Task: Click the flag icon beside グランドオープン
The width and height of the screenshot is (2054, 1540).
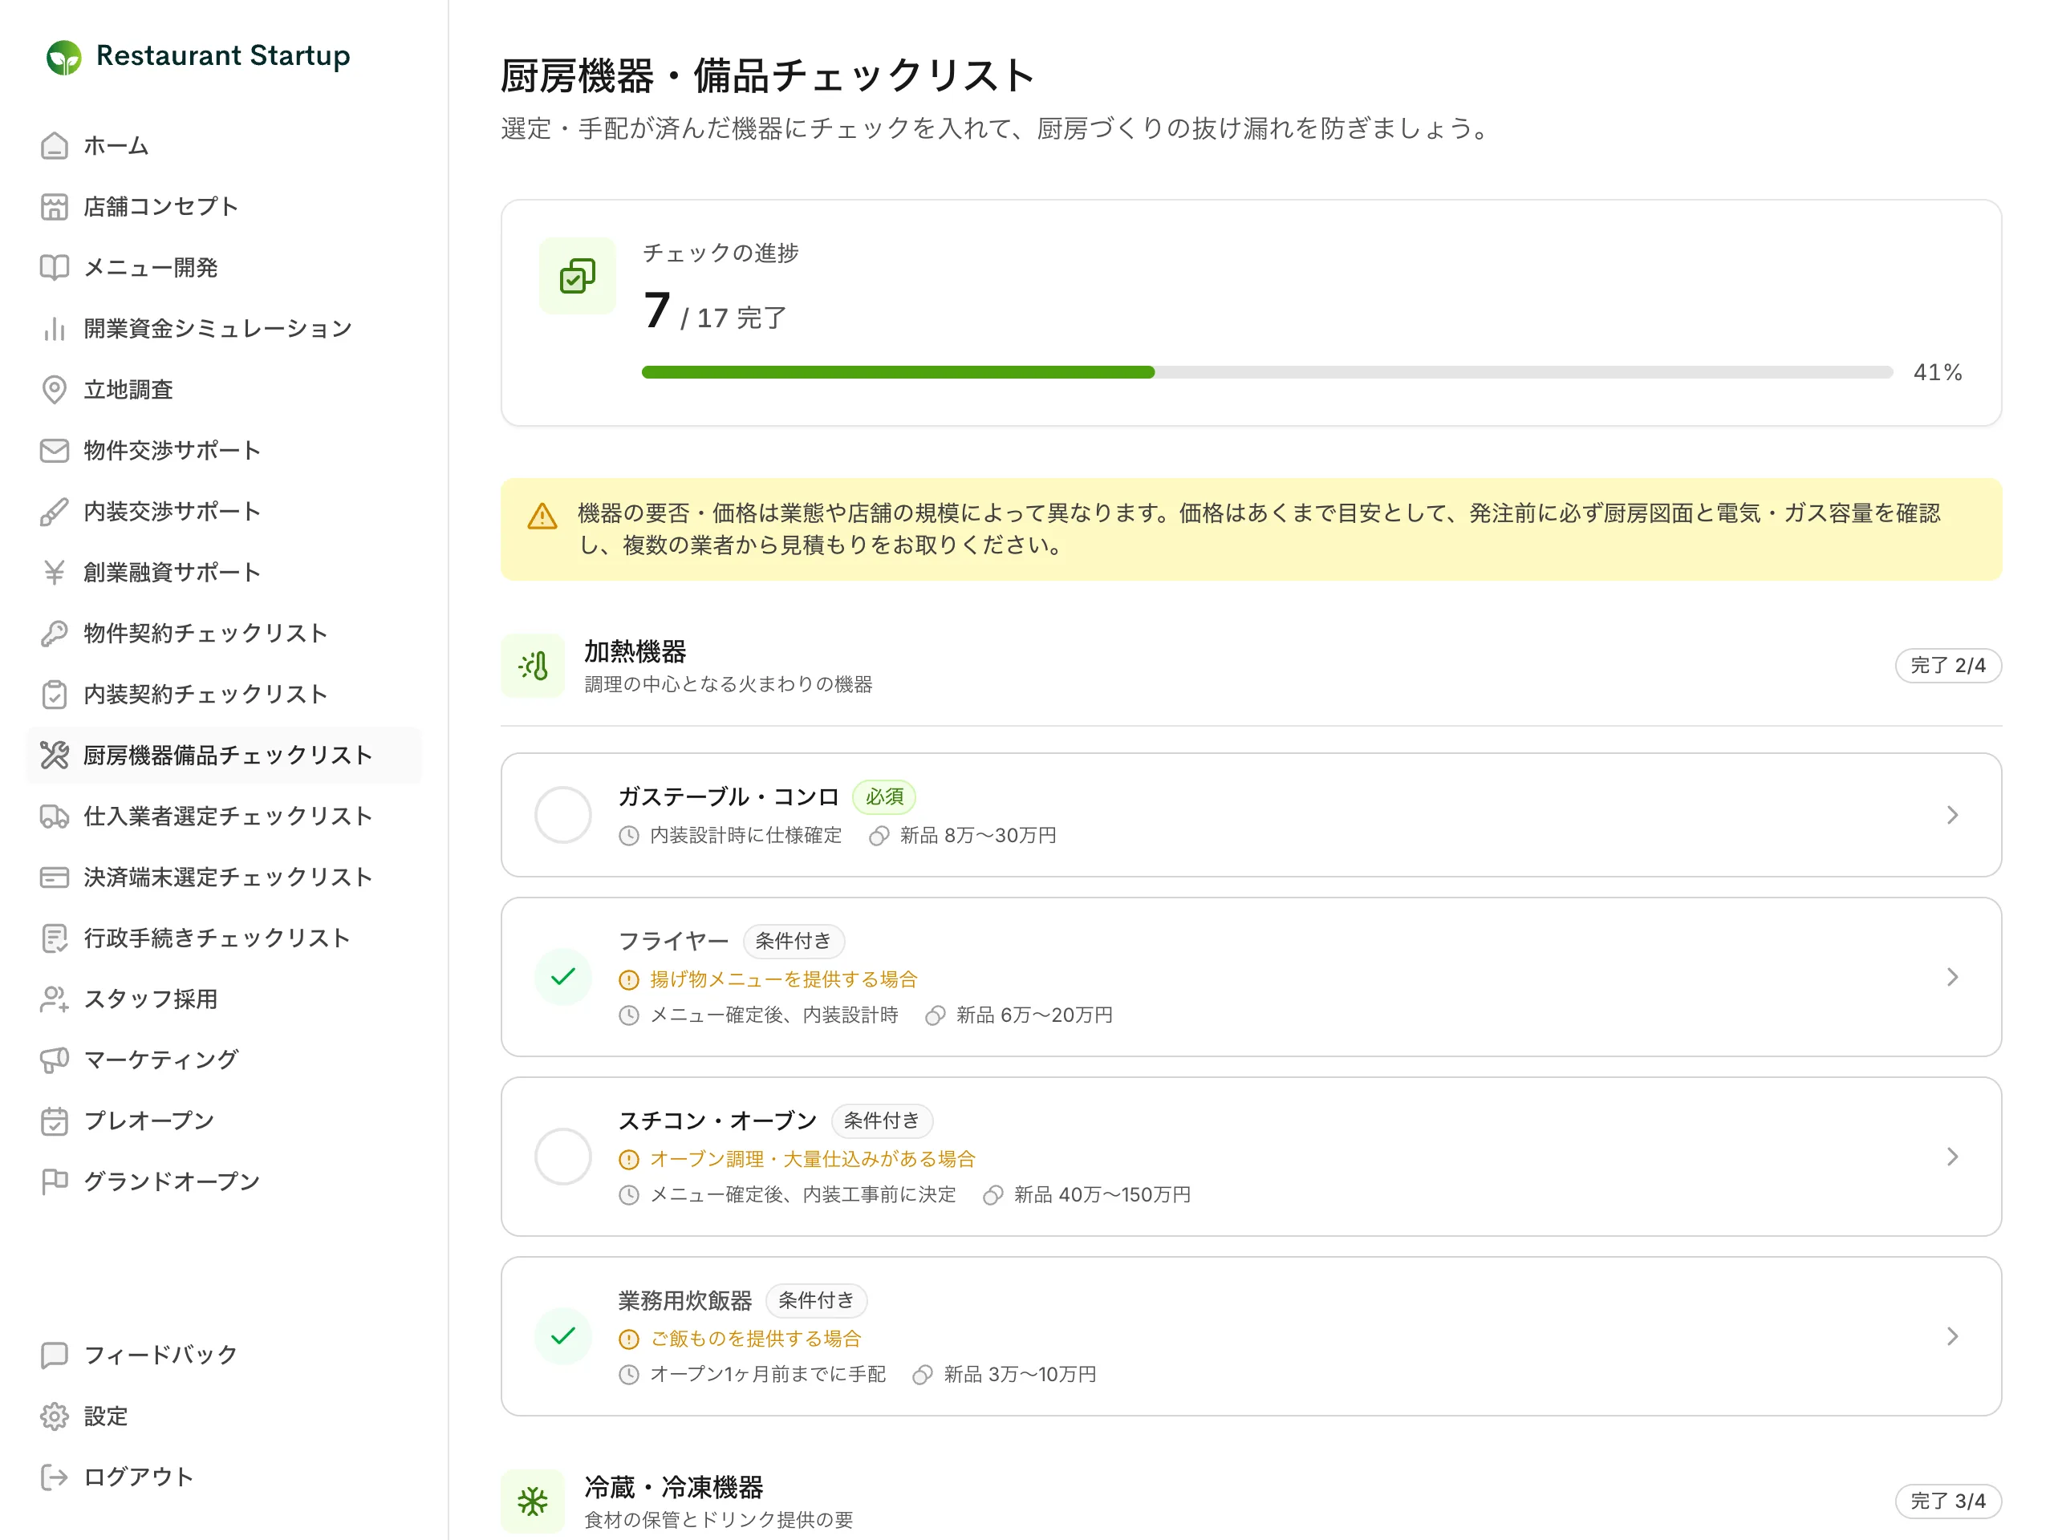Action: click(55, 1181)
